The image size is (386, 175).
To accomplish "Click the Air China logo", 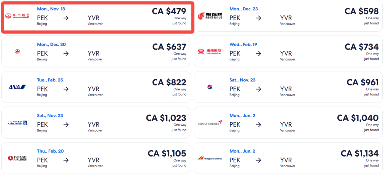I will (210, 16).
